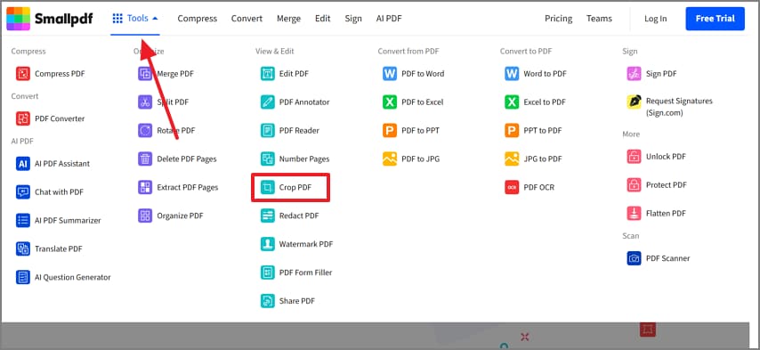Viewport: 760px width, 350px height.
Task: Click the AI Question Generator icon
Action: 23,277
